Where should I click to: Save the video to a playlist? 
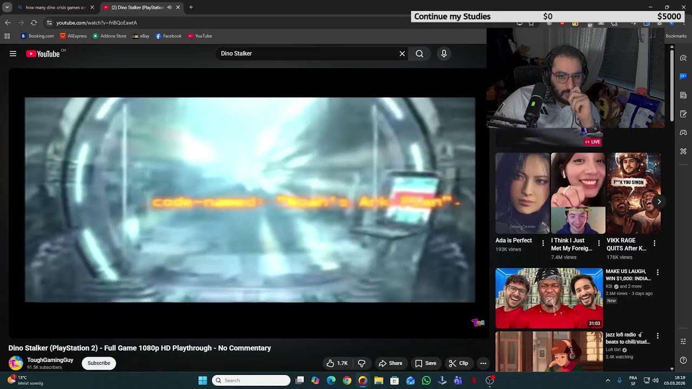425,363
